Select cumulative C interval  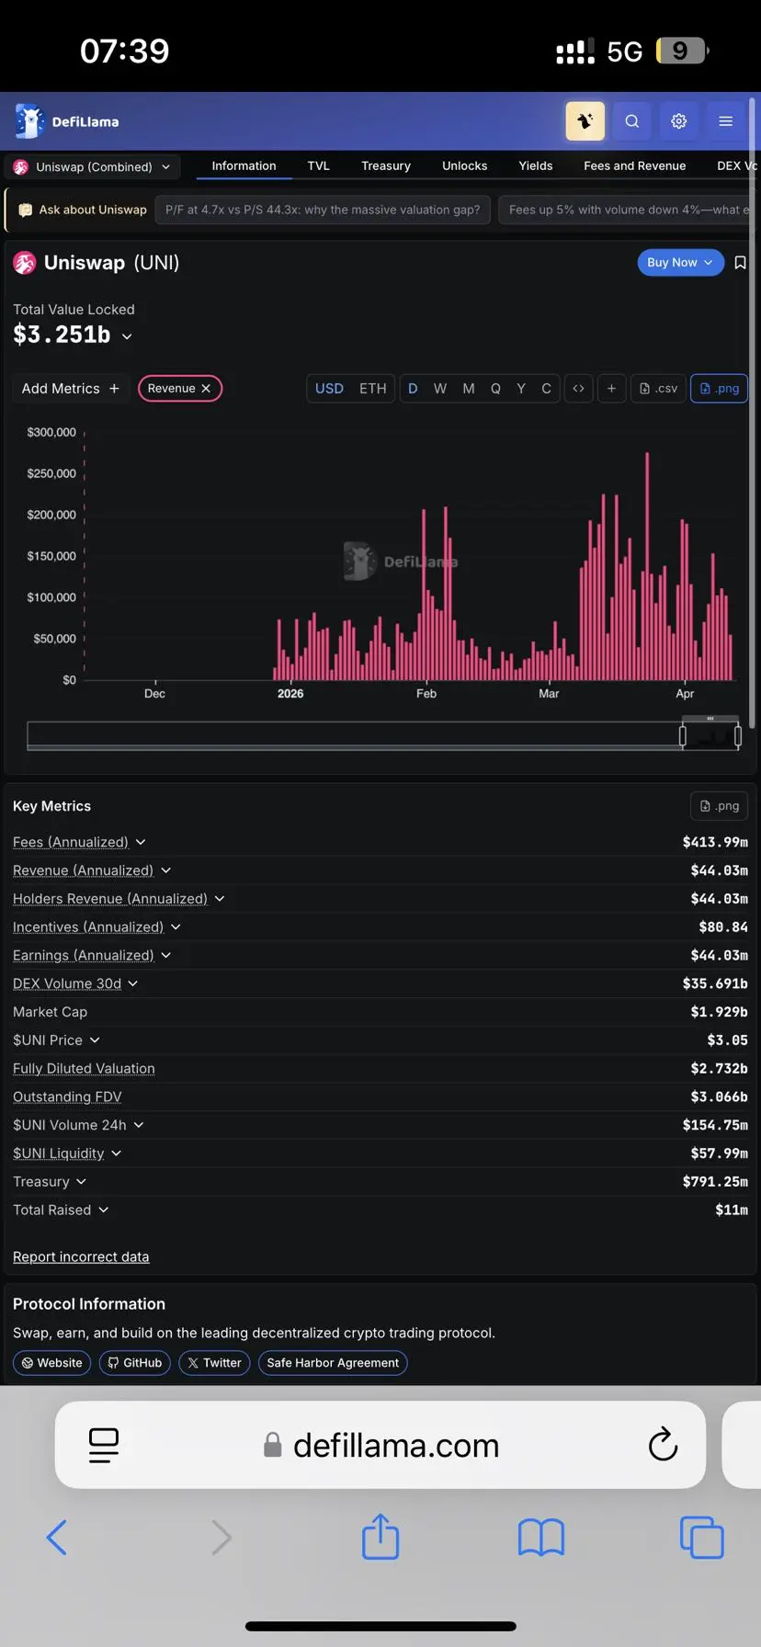coord(546,389)
